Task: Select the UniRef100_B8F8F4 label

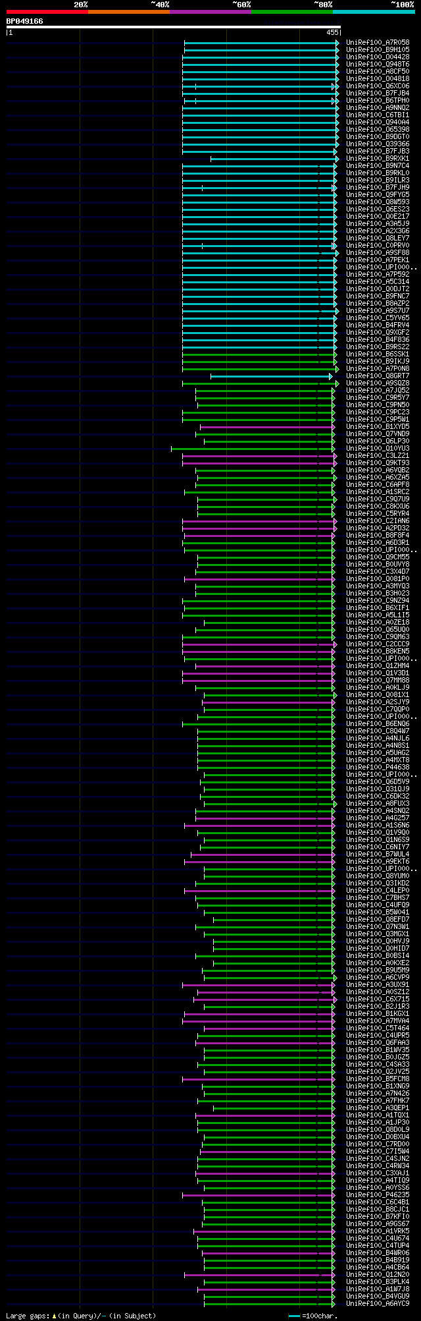Action: coord(378,536)
